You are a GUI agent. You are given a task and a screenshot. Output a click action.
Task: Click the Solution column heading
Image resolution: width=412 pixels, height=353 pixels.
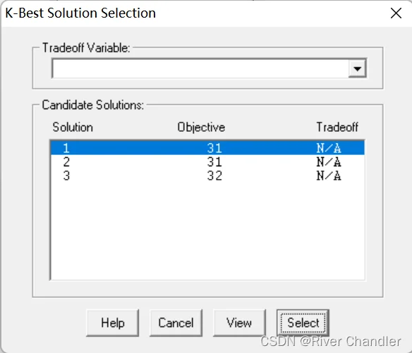coord(73,128)
